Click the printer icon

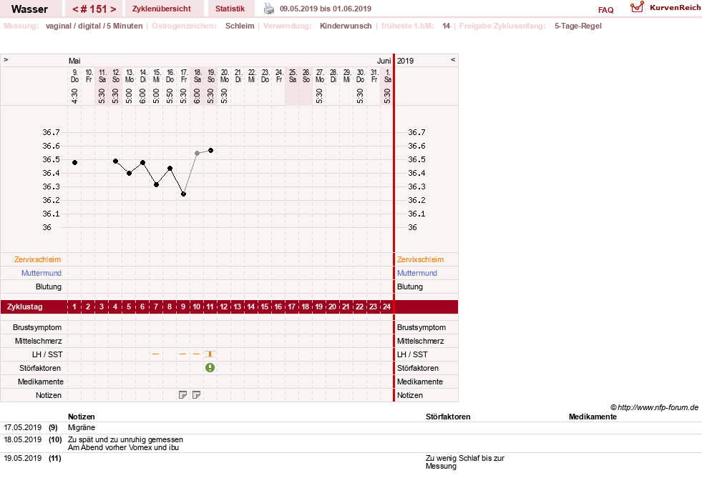pyautogui.click(x=268, y=9)
